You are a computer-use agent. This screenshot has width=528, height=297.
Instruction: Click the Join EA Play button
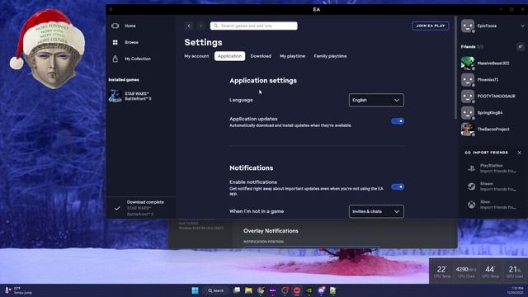click(431, 26)
